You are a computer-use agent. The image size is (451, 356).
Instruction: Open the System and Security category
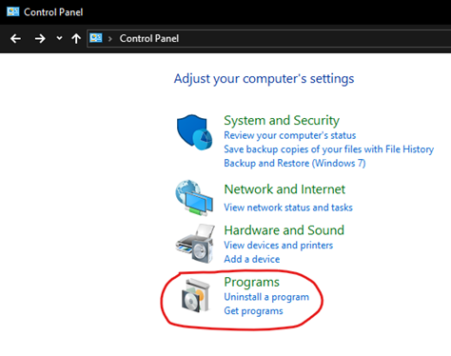(x=282, y=121)
